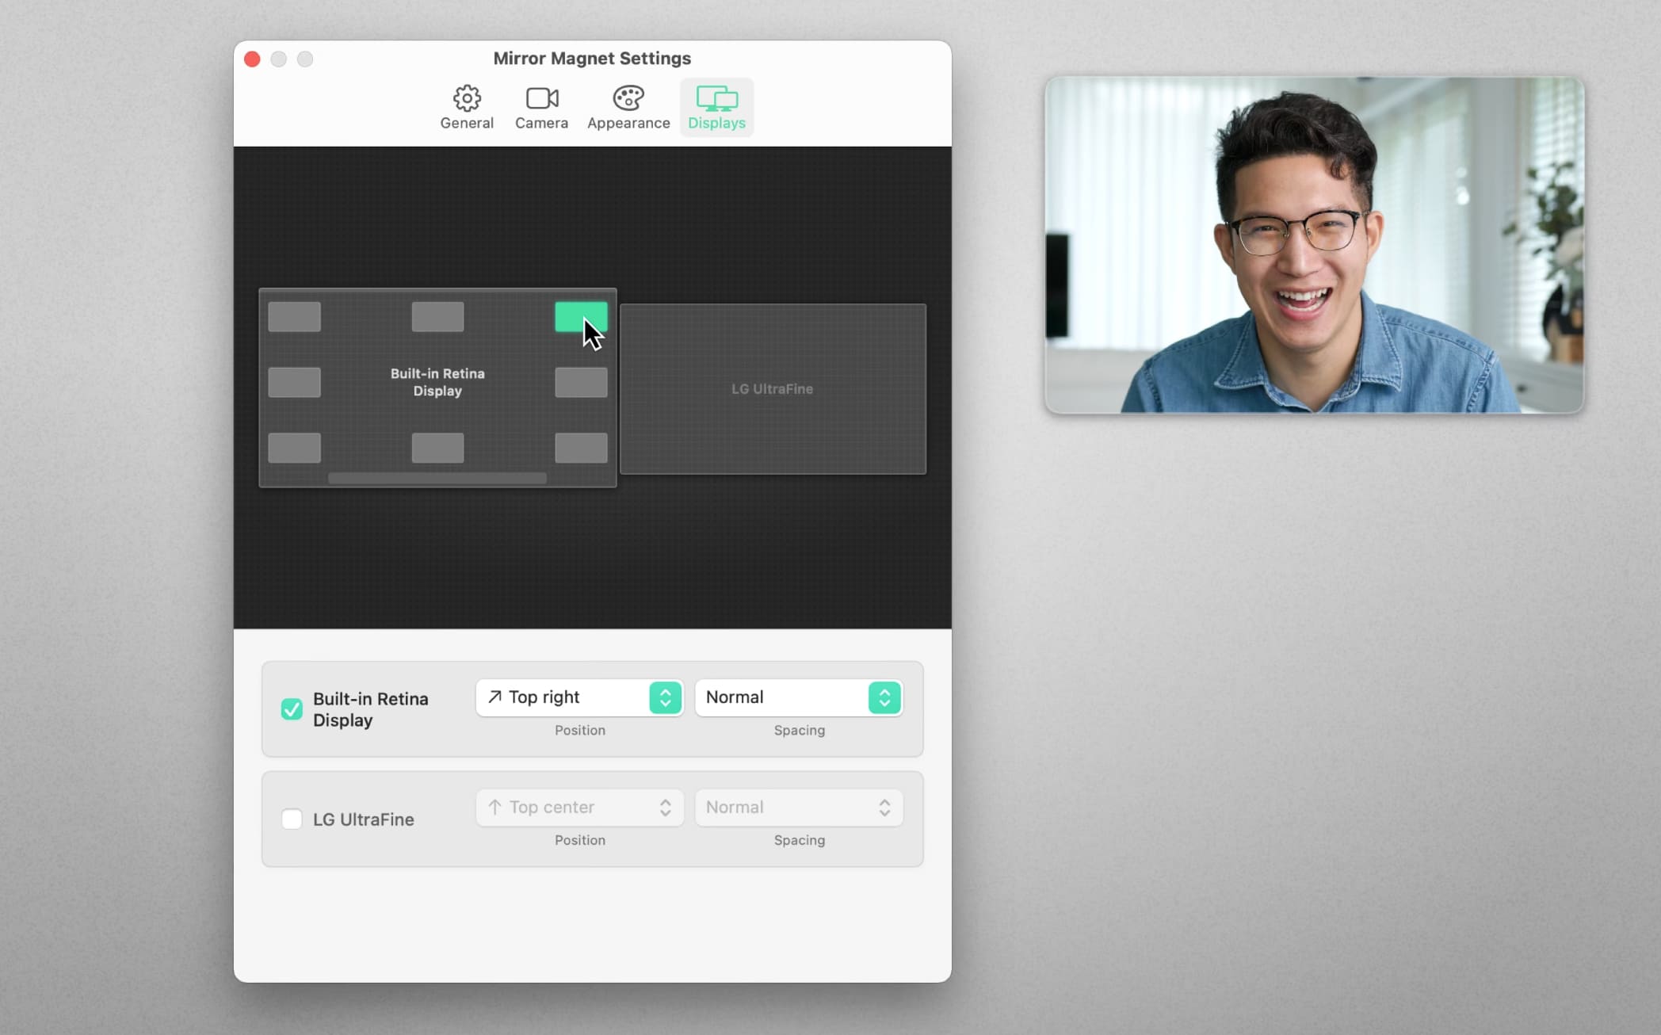The width and height of the screenshot is (1661, 1035).
Task: Select middle-right position slot on Built-in display
Action: pyautogui.click(x=581, y=382)
